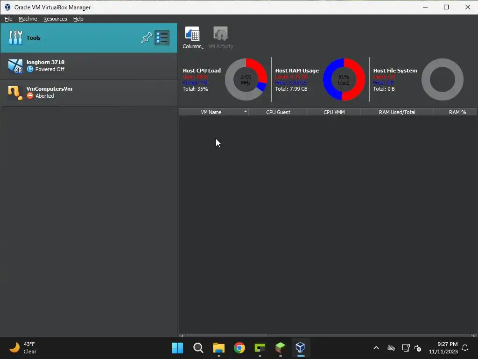Open the Resources menu

[x=55, y=19]
